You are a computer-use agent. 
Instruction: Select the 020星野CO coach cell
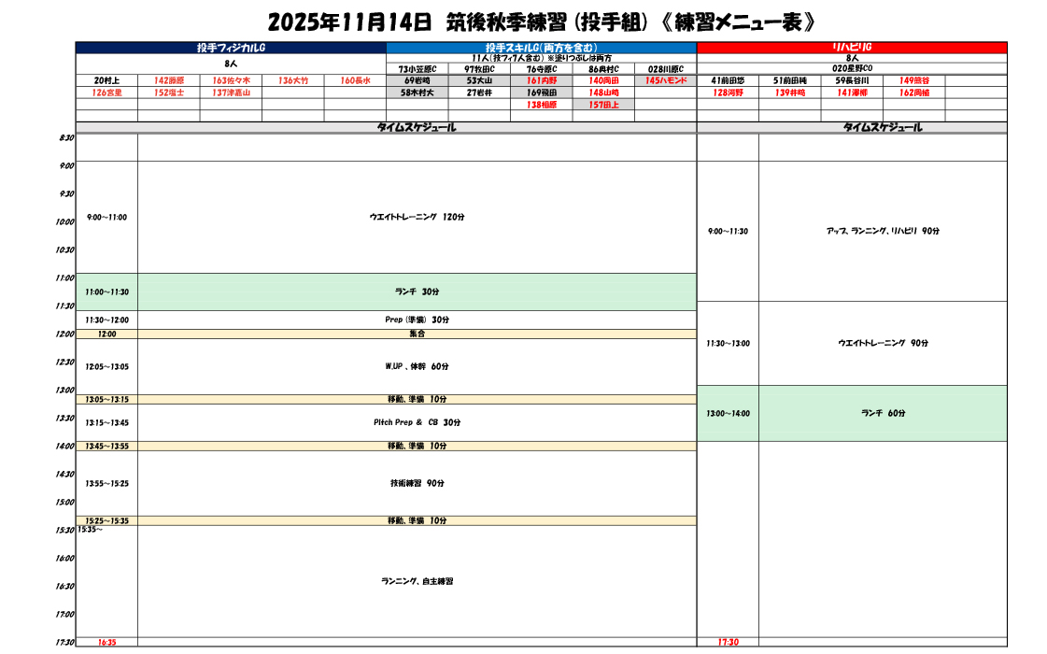[x=851, y=68]
